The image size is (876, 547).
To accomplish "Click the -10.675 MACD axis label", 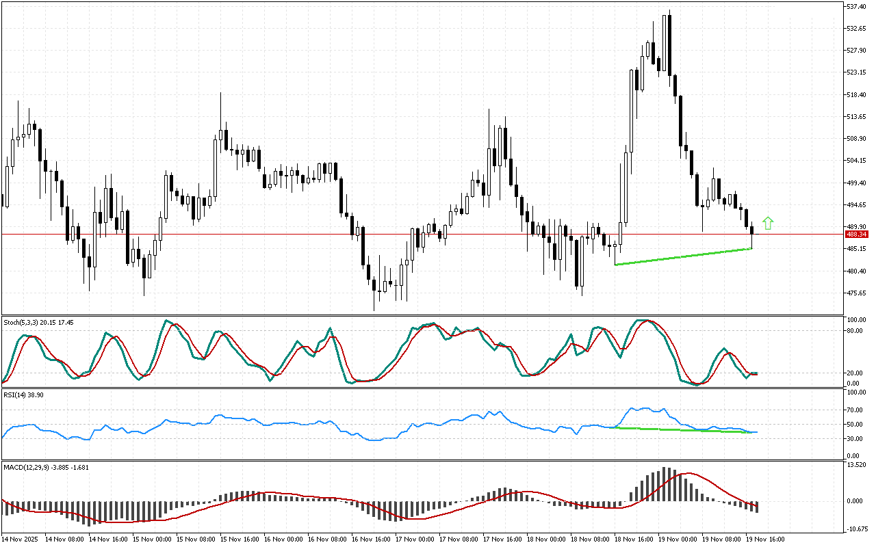I will [x=855, y=529].
